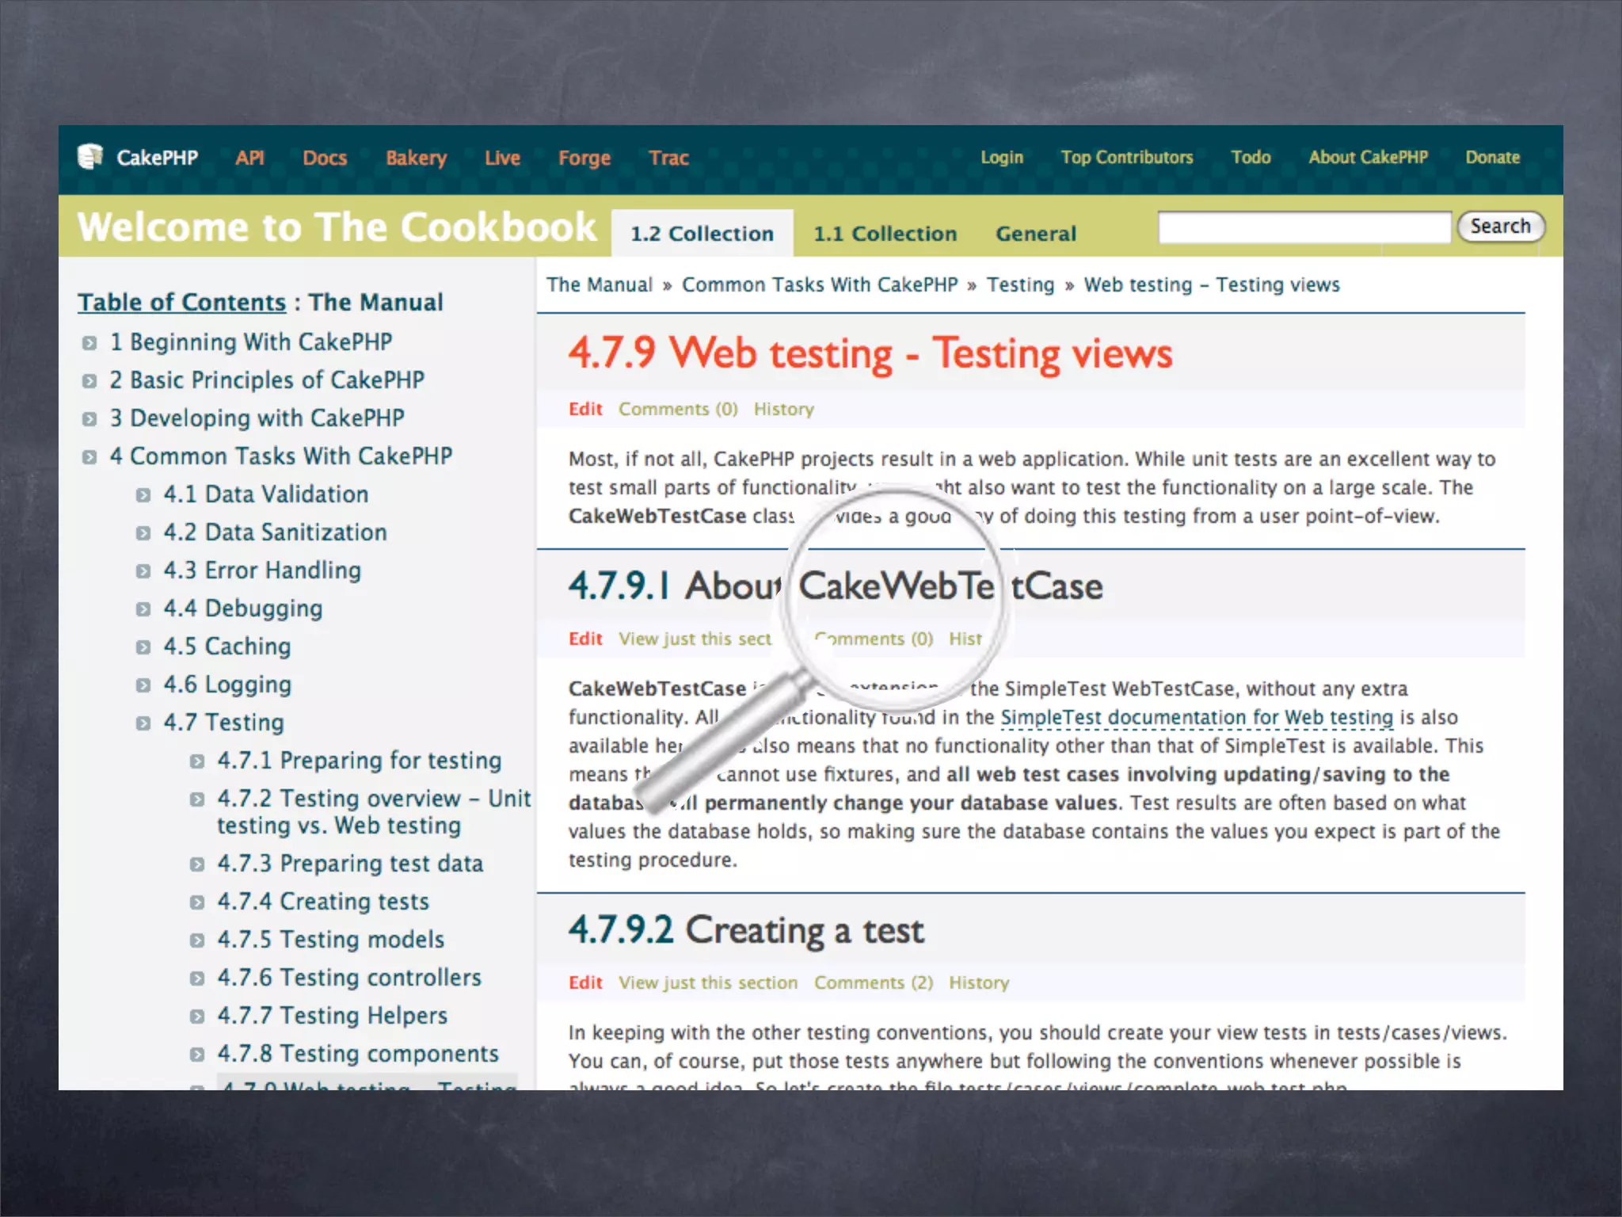
Task: Expand the '1 Beginning With CakePHP' arrow icon
Action: pyautogui.click(x=89, y=343)
